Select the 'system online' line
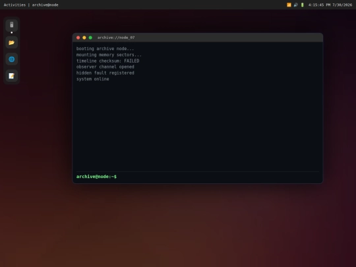 point(93,79)
